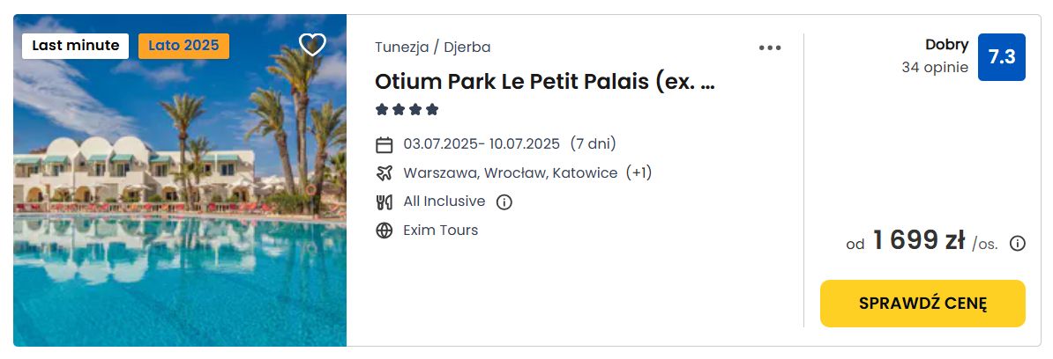
Task: Click the 1 699 zł price
Action: tap(919, 240)
